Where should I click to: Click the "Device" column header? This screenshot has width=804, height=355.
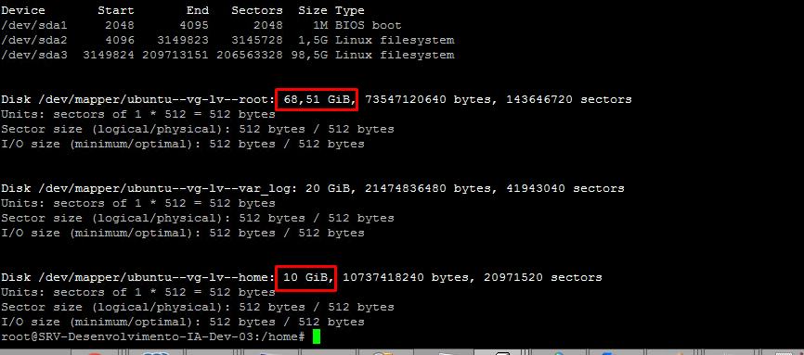[23, 10]
